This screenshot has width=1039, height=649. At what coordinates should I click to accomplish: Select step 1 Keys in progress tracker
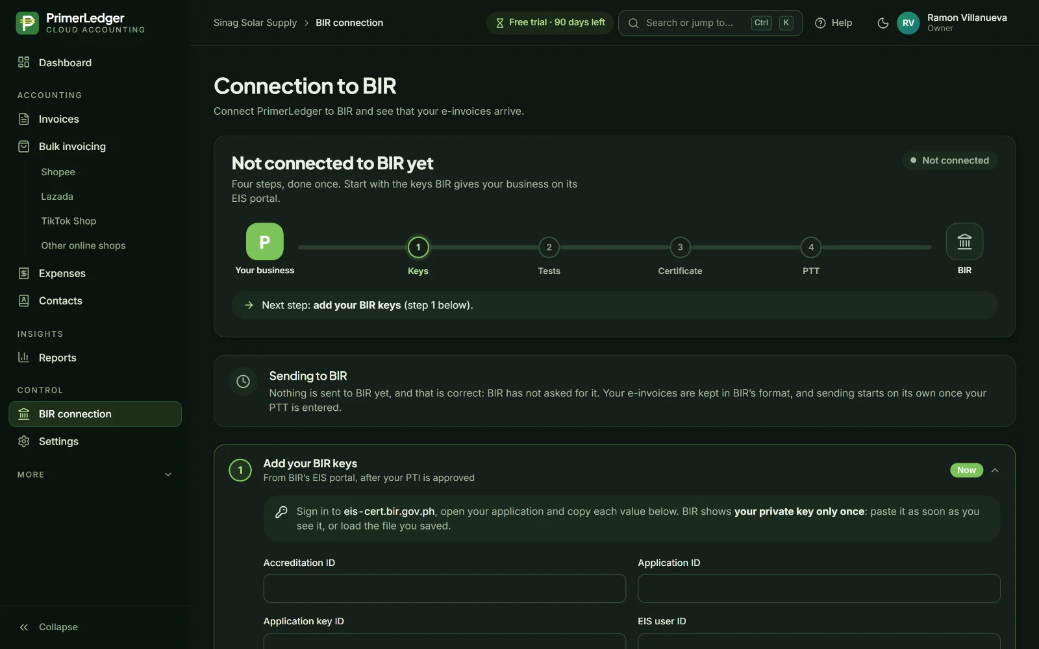[418, 247]
